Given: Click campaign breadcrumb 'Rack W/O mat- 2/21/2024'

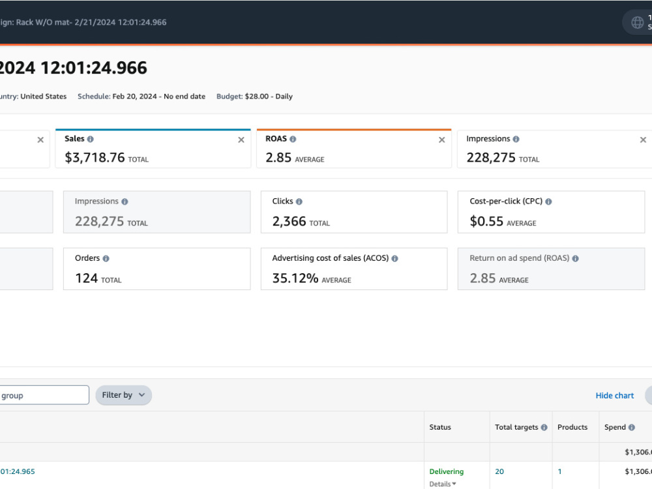Looking at the screenshot, I should point(83,22).
